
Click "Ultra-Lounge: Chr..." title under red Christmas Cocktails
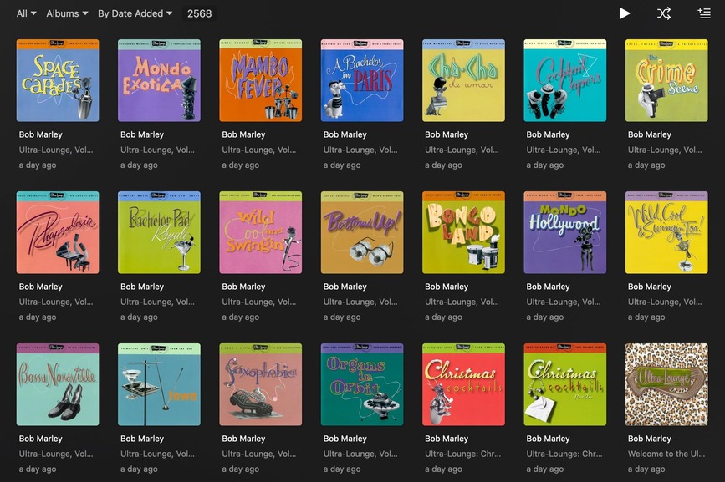tap(462, 454)
